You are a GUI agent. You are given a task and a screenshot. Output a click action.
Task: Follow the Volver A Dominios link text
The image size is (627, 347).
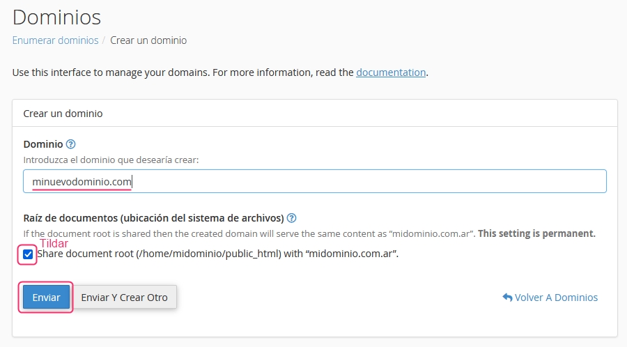pyautogui.click(x=556, y=297)
